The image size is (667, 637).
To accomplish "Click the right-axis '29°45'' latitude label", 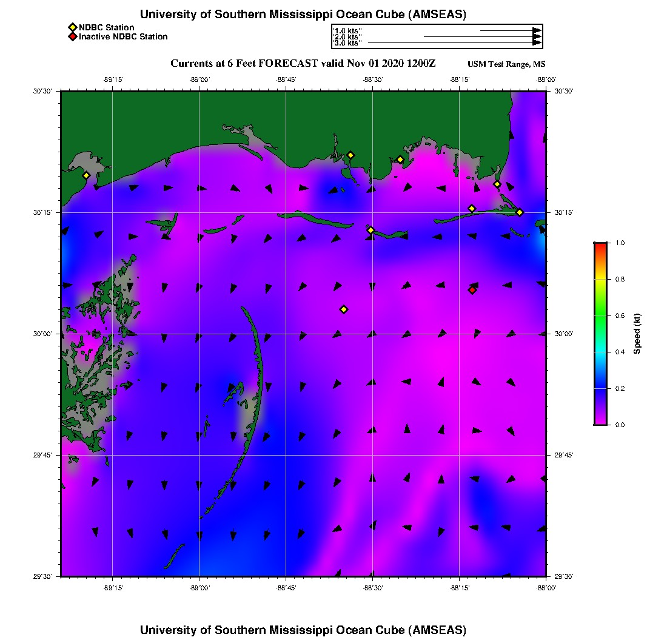I will [x=564, y=456].
